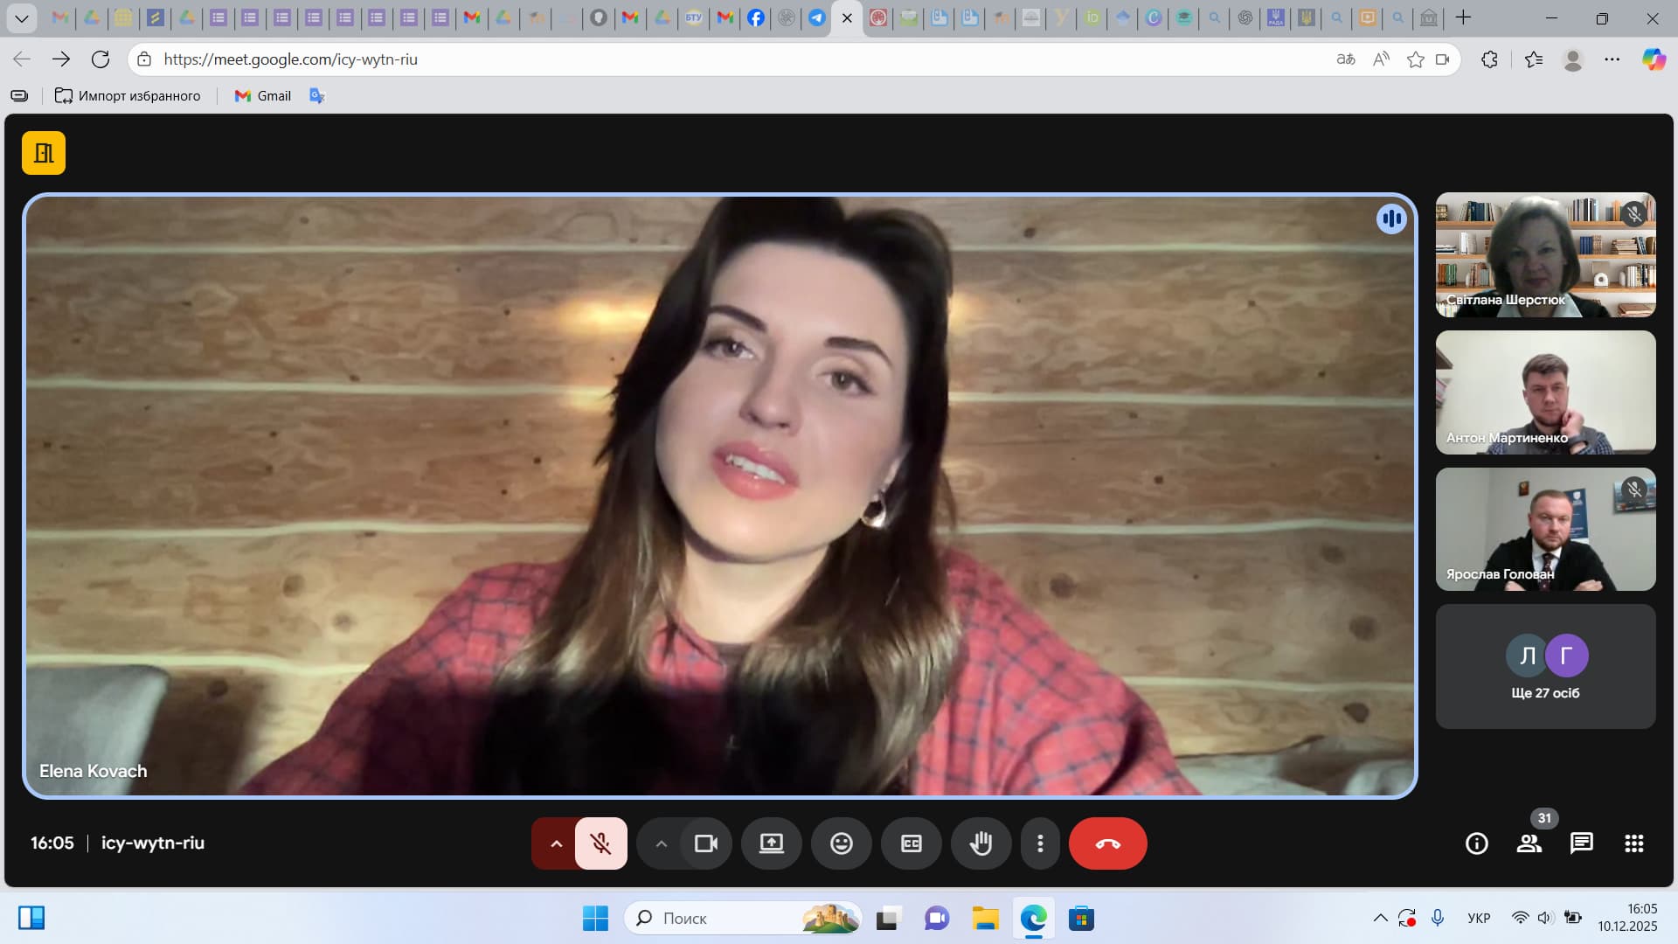Click the share screen icon
The image size is (1678, 944).
pyautogui.click(x=771, y=843)
